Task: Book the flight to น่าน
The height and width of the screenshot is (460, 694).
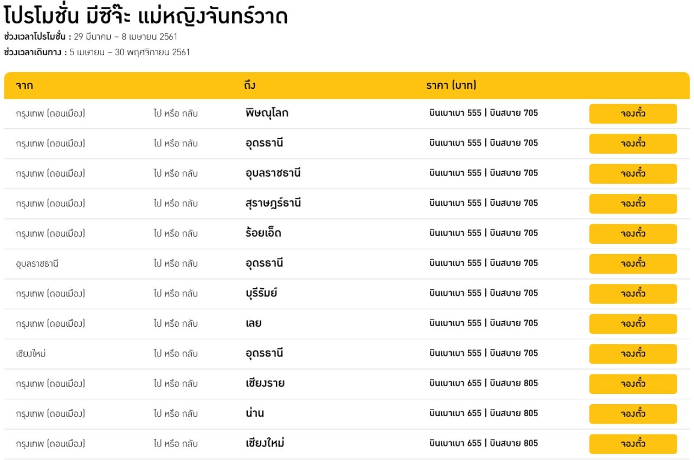Action: 633,414
